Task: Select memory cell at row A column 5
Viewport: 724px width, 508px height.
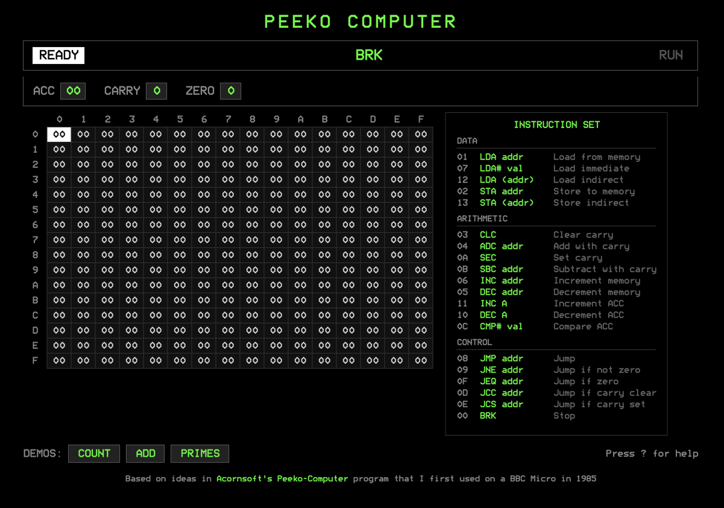Action: tap(180, 285)
